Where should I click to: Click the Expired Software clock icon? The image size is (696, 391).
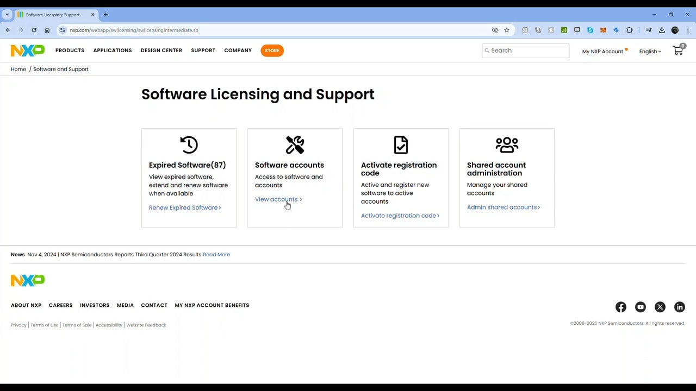189,145
